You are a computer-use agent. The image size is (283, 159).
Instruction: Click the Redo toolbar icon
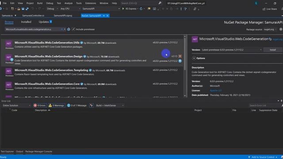(39, 9)
